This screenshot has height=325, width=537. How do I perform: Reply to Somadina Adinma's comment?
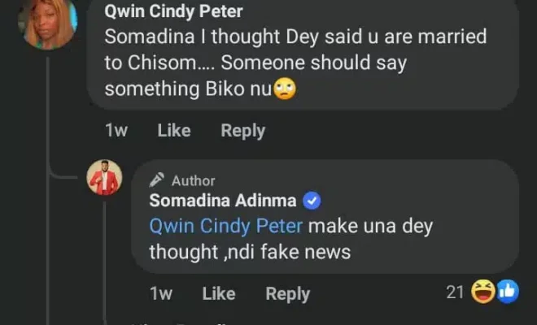pos(287,294)
